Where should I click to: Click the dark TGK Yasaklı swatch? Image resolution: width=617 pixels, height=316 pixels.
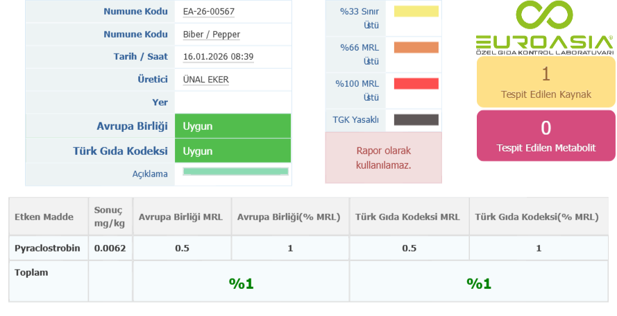tap(416, 119)
